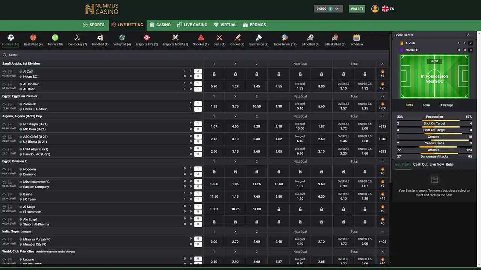Select the Tennis sport icon
Screen dimensions: 481x270
[55, 37]
